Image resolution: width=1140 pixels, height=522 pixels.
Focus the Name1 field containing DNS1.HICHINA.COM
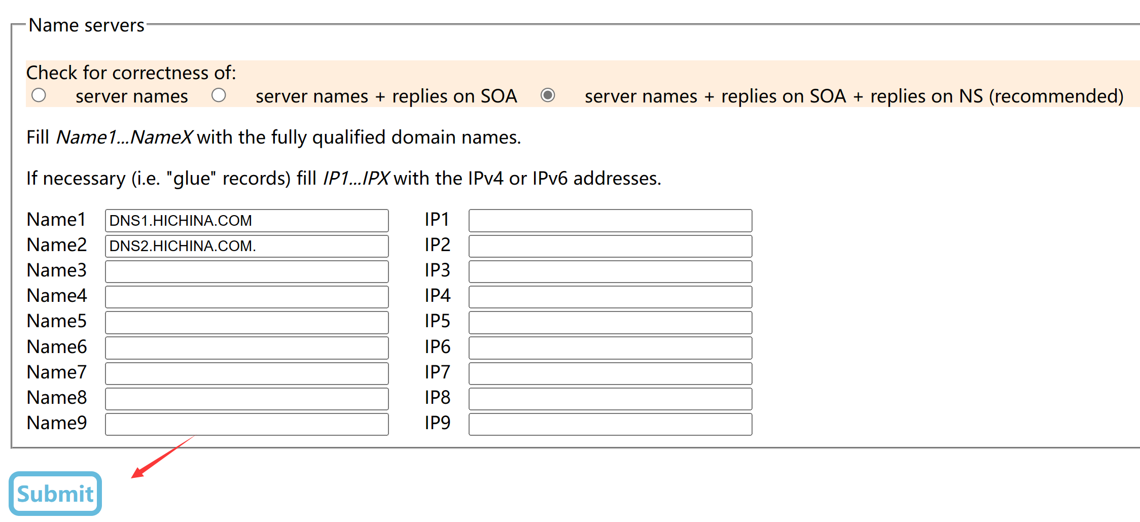tap(246, 221)
